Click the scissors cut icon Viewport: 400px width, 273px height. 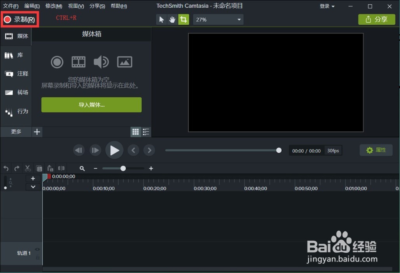[x=28, y=168]
